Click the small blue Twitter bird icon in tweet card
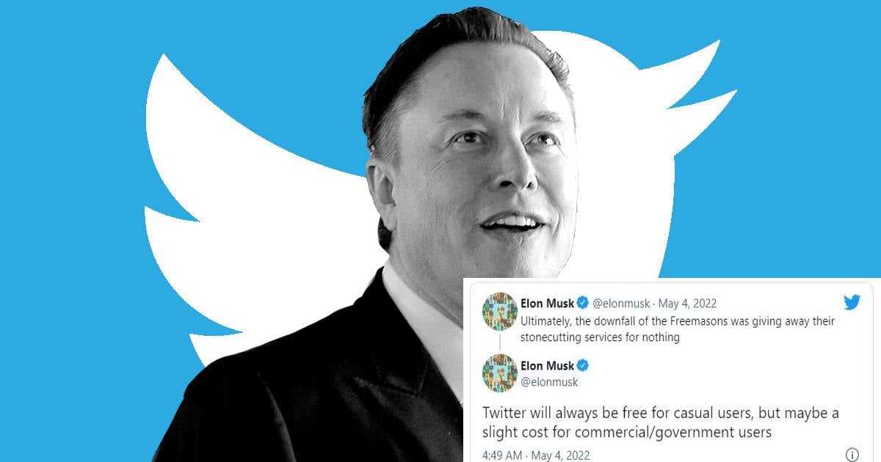 (851, 302)
